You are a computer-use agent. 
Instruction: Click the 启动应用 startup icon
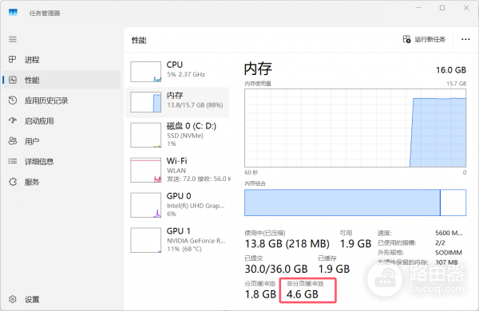coord(13,120)
